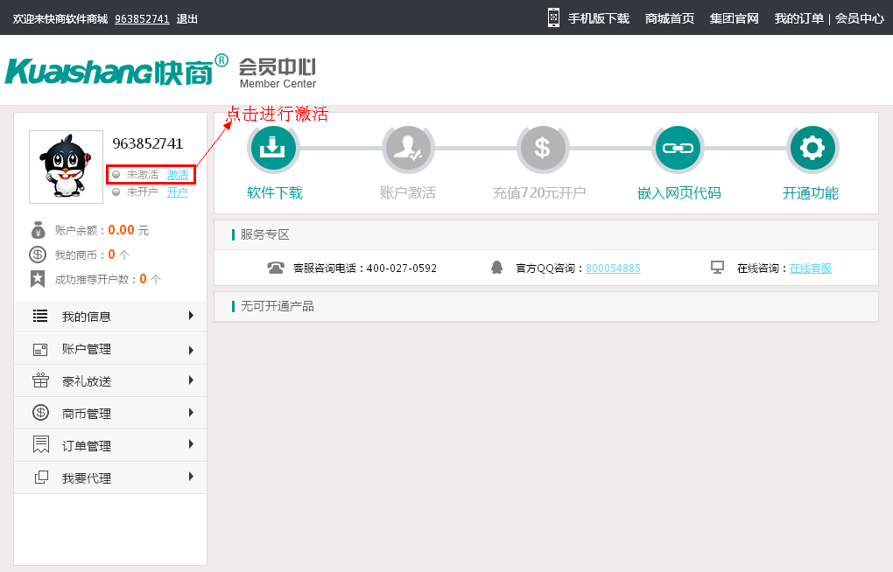Click the 在线客服 online support link

pyautogui.click(x=810, y=269)
